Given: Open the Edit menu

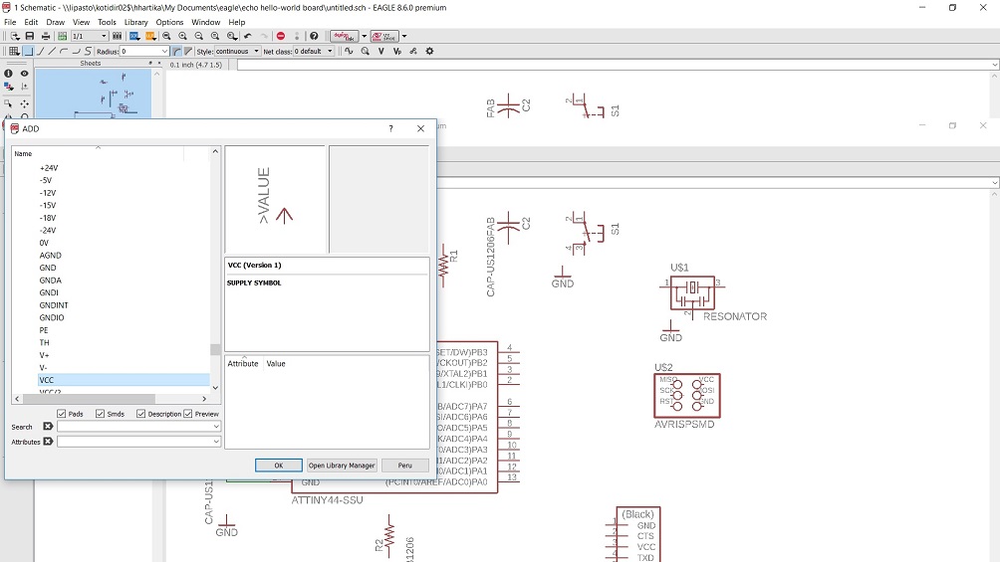Looking at the screenshot, I should click(31, 22).
